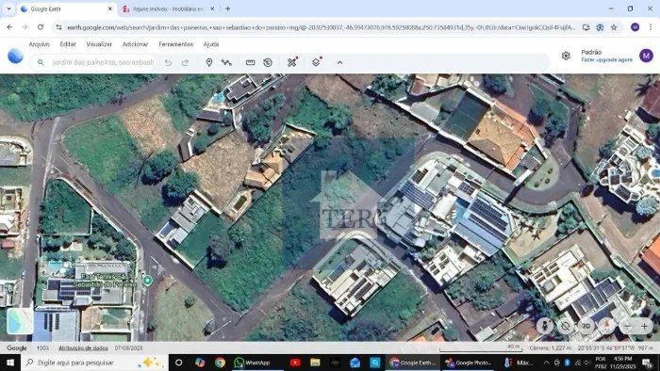Open the measure ruler tool
The image size is (660, 371).
point(251,62)
